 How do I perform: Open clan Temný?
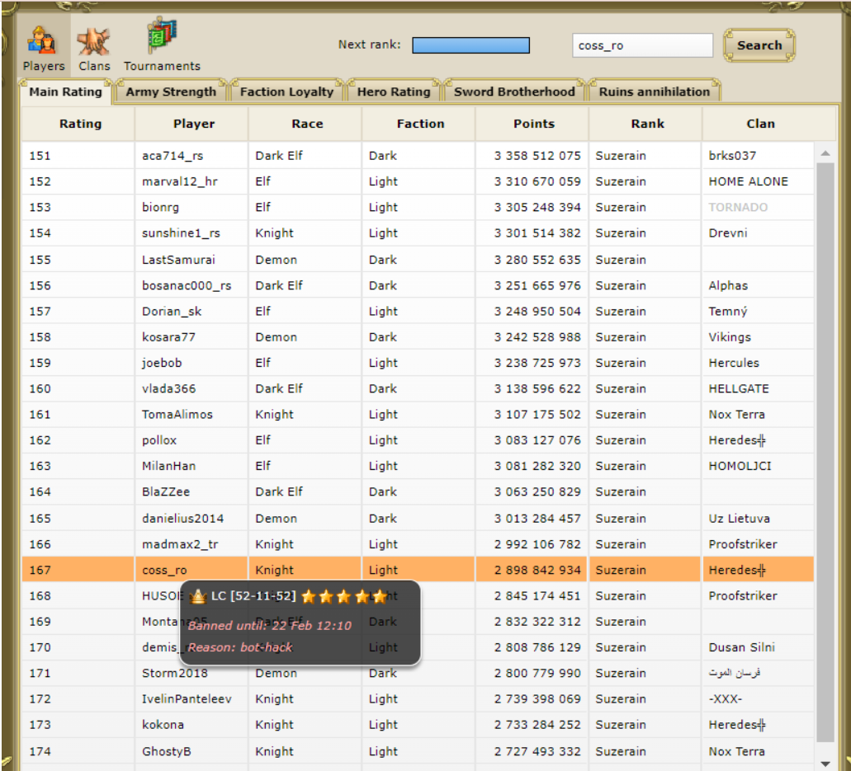click(x=728, y=311)
